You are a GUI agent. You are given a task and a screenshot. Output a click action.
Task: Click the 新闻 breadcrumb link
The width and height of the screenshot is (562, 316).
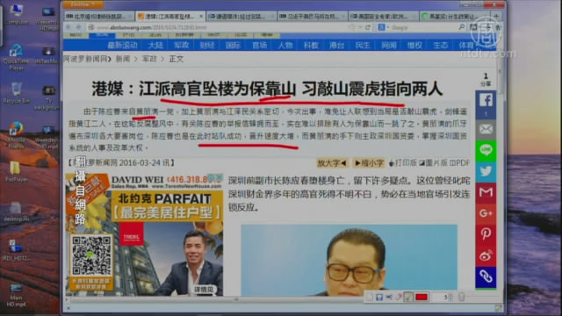click(x=123, y=59)
